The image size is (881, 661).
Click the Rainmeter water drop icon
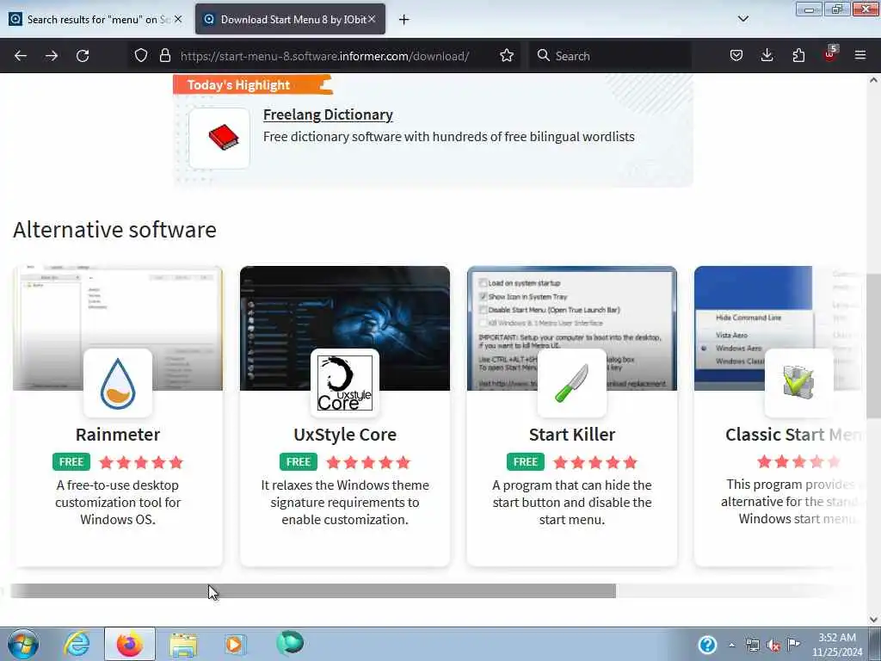pyautogui.click(x=118, y=383)
